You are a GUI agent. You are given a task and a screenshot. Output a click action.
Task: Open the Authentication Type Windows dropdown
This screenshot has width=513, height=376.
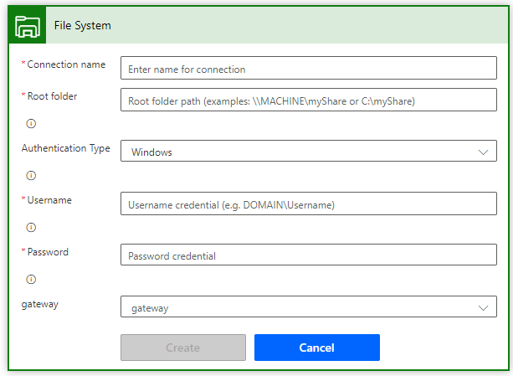point(308,152)
